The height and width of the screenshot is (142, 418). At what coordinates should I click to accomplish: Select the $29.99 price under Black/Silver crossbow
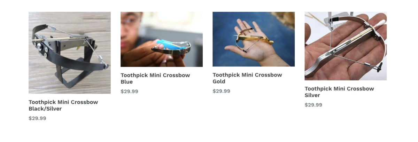tap(37, 118)
